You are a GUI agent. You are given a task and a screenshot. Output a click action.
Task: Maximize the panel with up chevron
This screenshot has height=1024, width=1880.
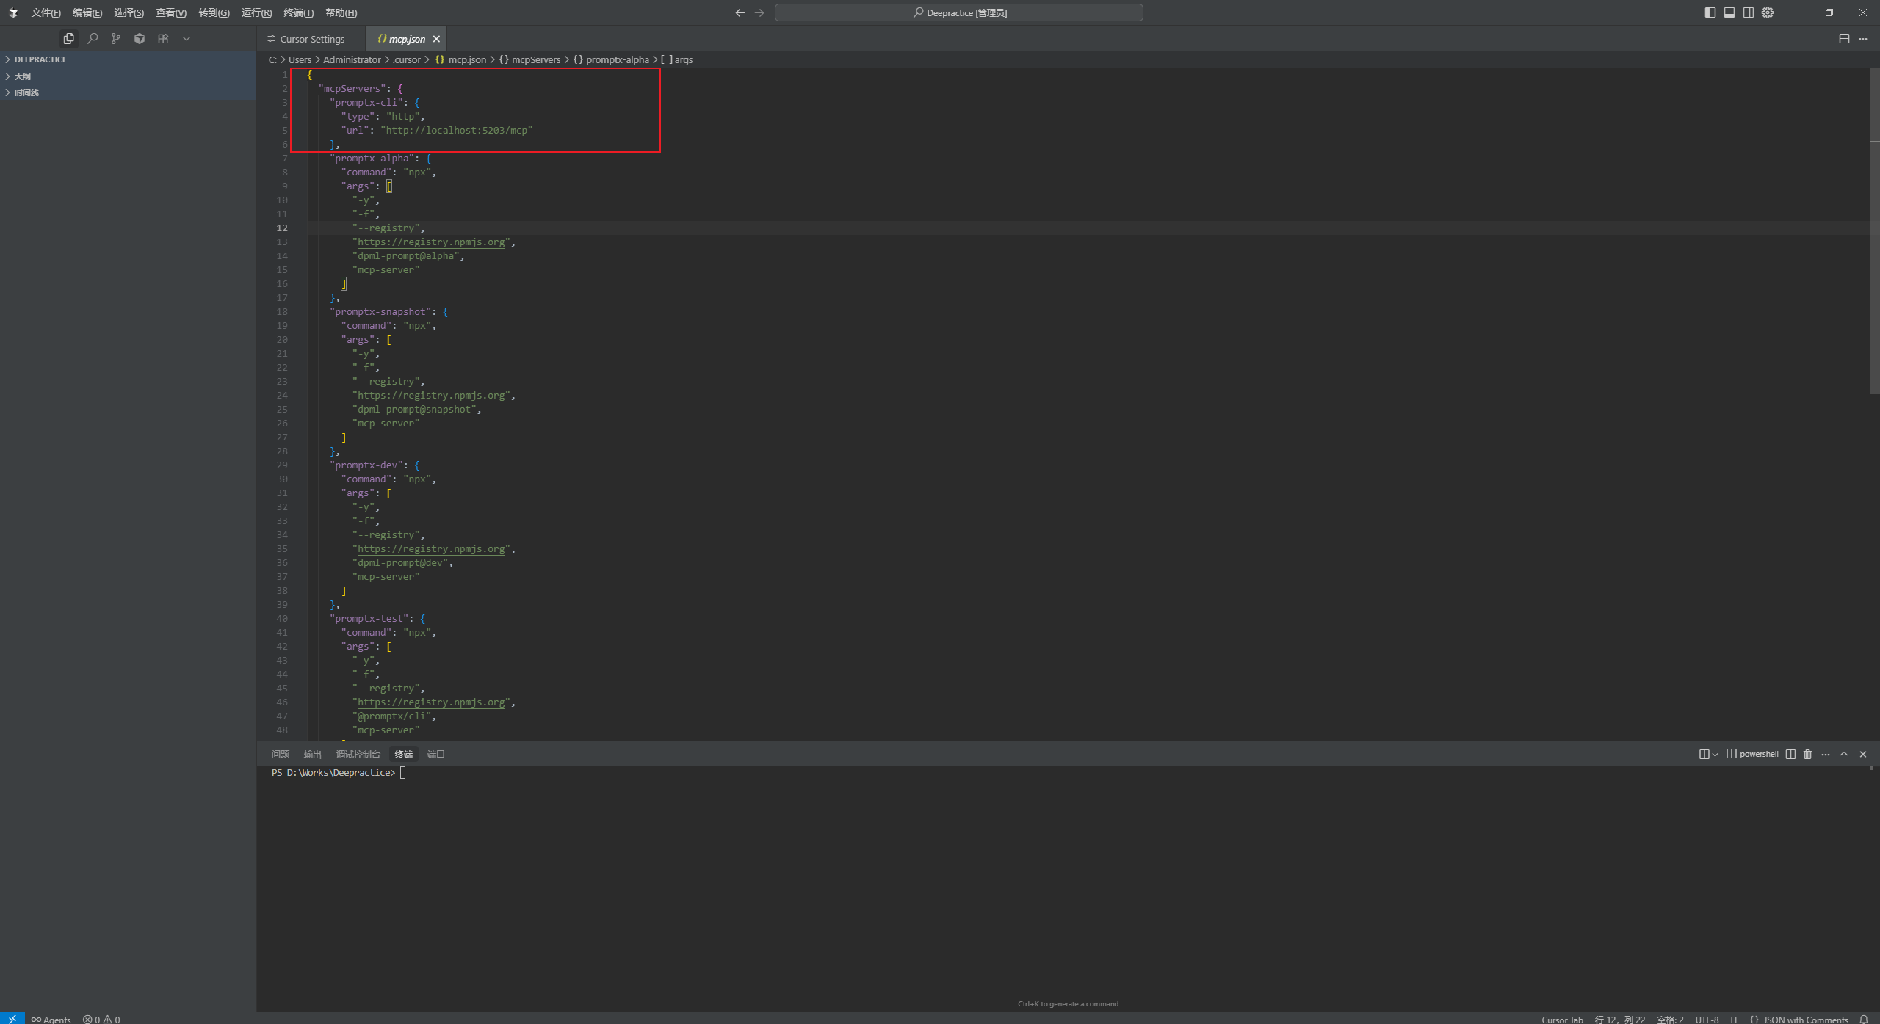[x=1844, y=754]
